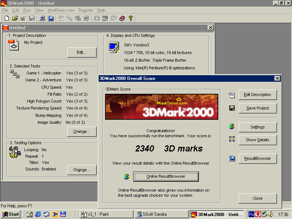The width and height of the screenshot is (292, 219).
Task: Click the Run benchmark ring toolbar icon
Action: (x=97, y=18)
